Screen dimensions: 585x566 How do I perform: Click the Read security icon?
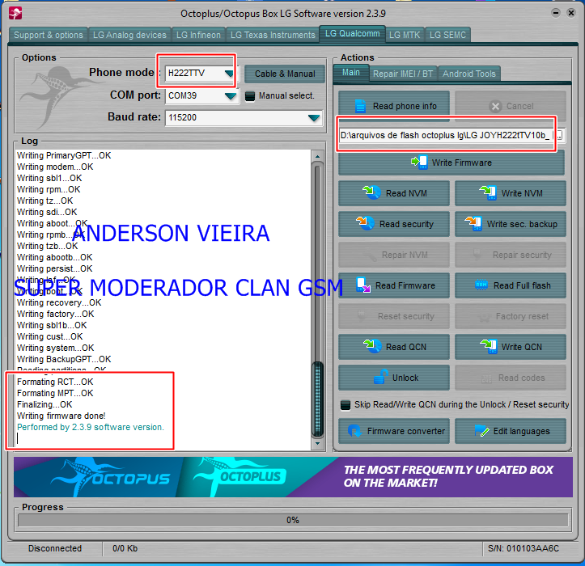(x=365, y=223)
